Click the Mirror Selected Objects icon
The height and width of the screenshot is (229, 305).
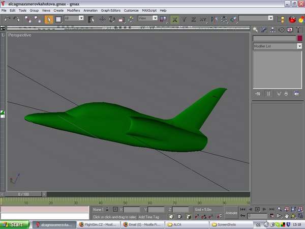click(x=215, y=19)
